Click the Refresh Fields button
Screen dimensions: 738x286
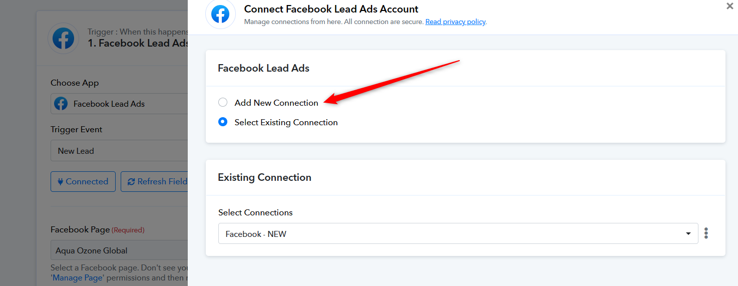(154, 182)
